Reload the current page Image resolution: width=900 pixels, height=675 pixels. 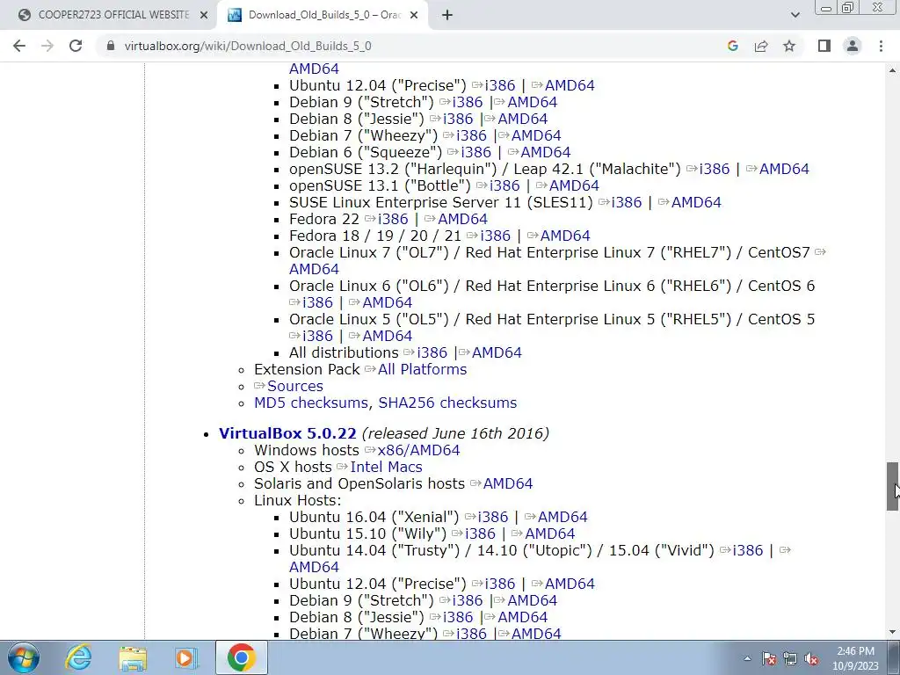tap(76, 46)
